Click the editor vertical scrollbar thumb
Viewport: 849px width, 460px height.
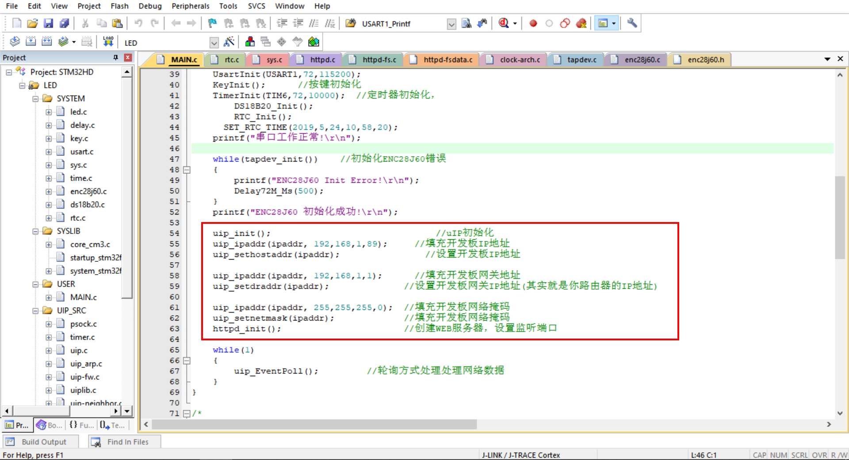click(x=840, y=218)
